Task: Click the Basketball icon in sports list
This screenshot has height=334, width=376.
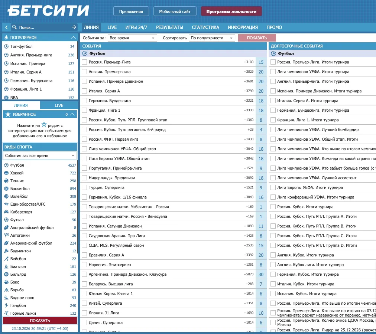Action: 6,189
